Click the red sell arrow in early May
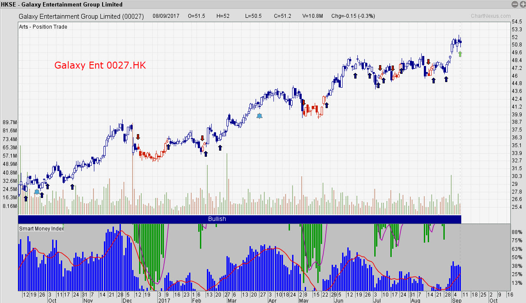The height and width of the screenshot is (303, 526). (x=303, y=103)
